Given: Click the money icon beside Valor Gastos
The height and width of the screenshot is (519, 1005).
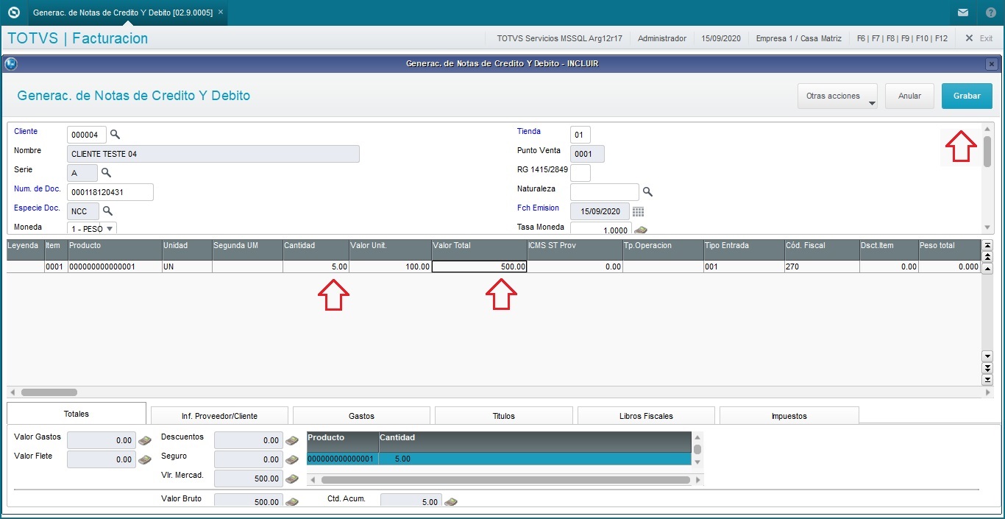Looking at the screenshot, I should click(x=145, y=440).
